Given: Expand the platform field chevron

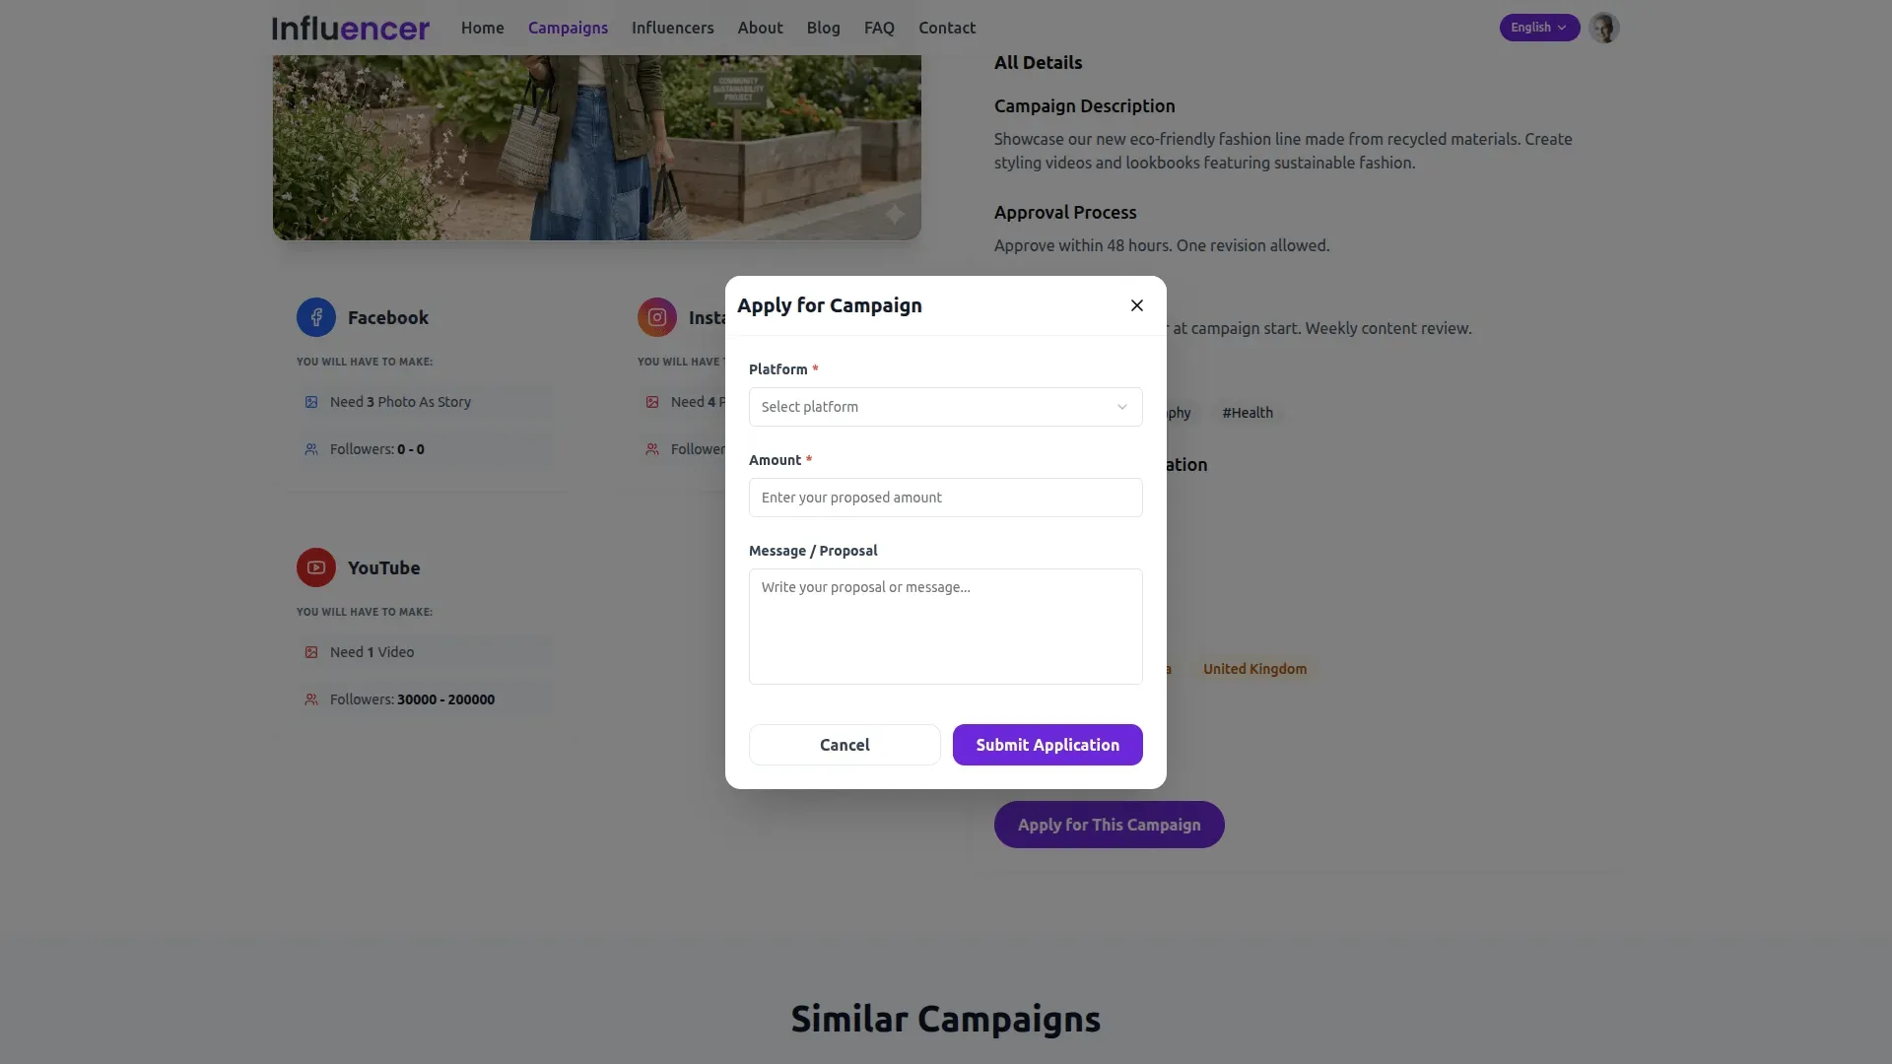Looking at the screenshot, I should pos(1121,407).
